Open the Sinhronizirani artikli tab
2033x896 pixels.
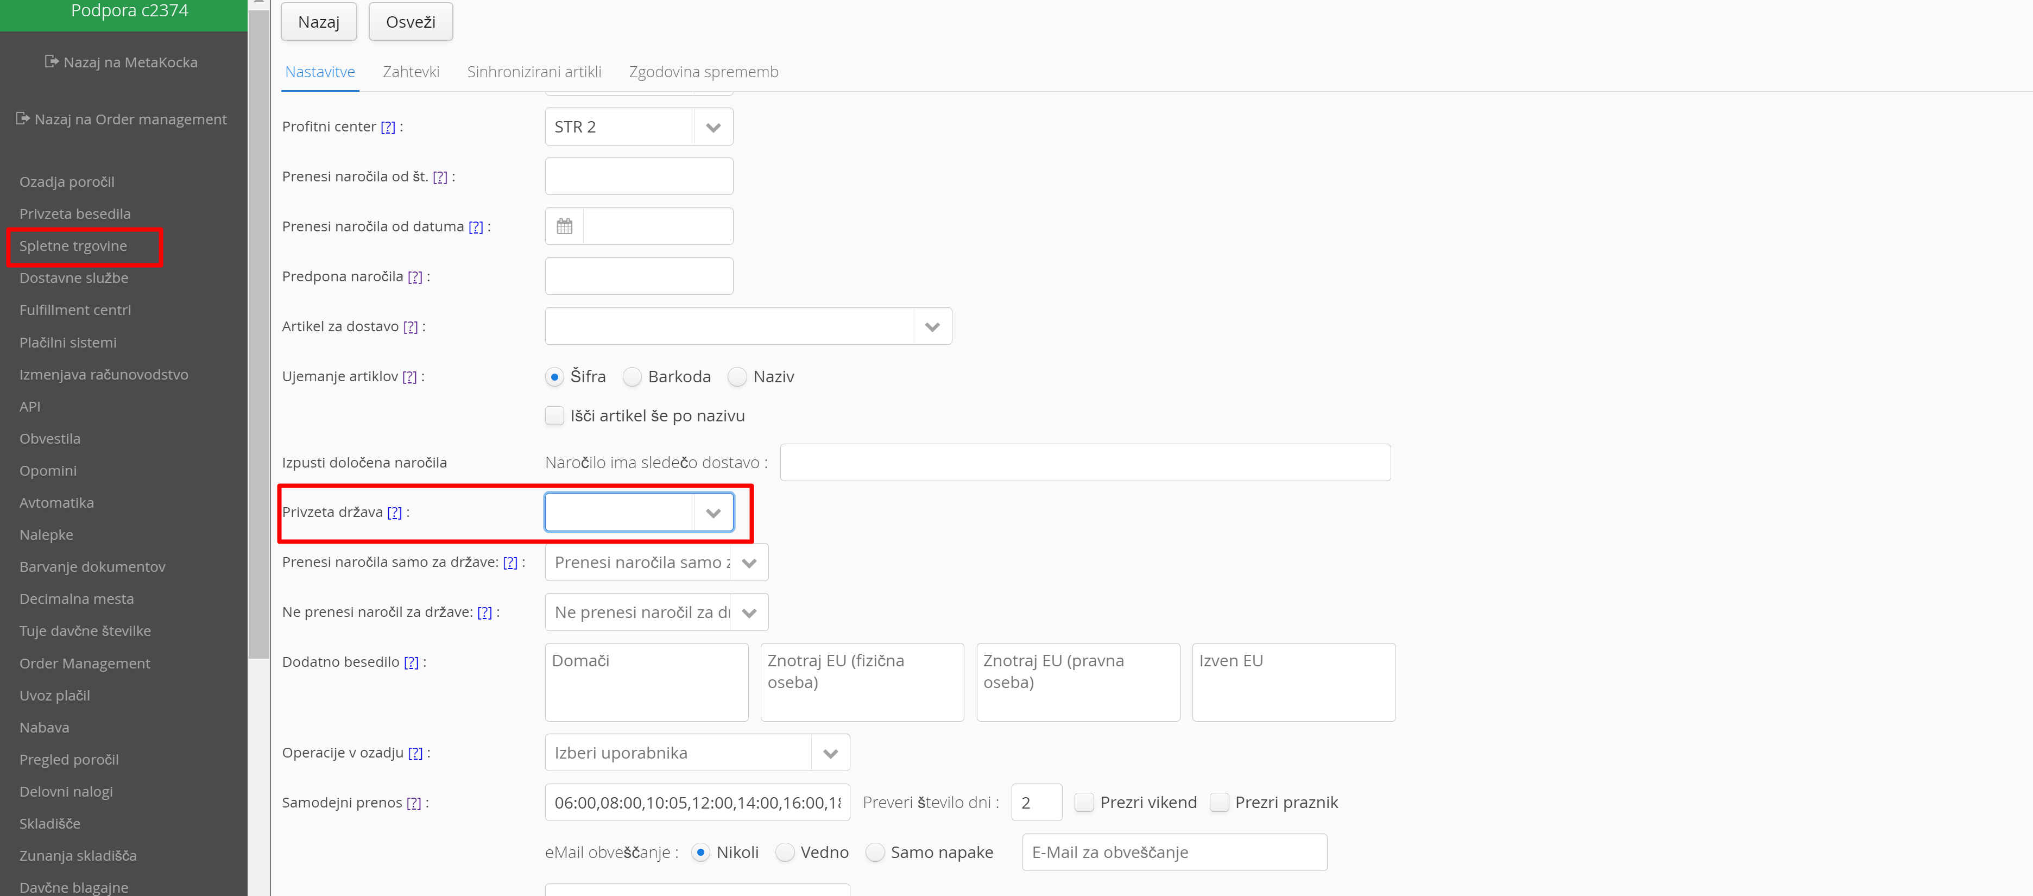tap(534, 72)
